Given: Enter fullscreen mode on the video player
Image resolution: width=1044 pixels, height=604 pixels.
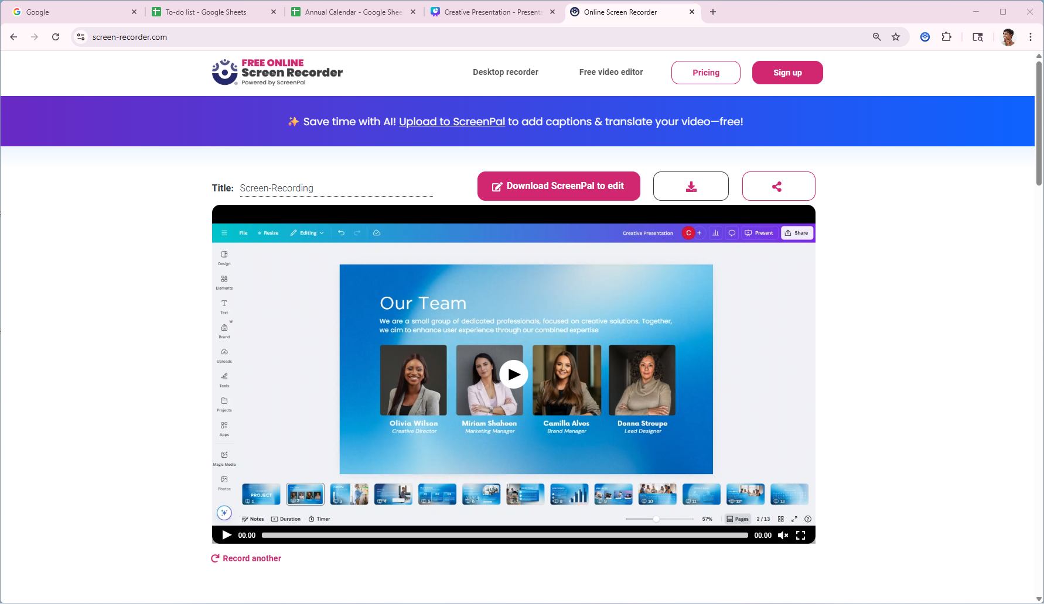Looking at the screenshot, I should point(801,535).
